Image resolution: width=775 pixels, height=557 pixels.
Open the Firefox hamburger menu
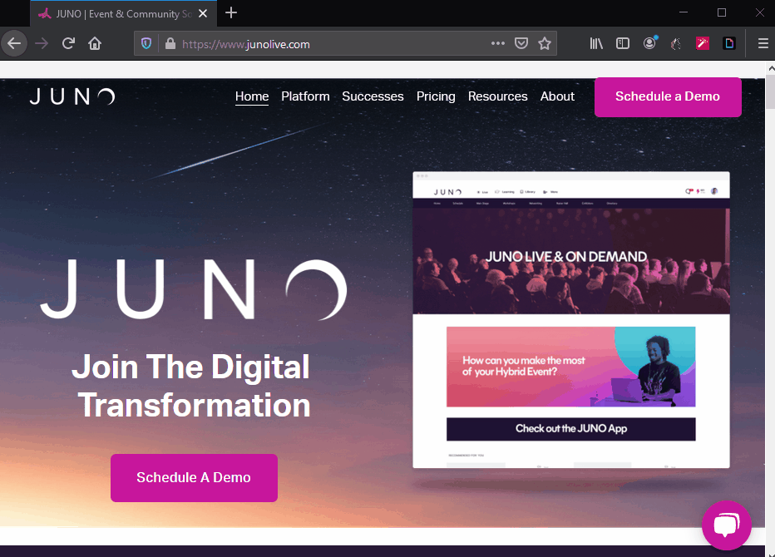[x=763, y=43]
